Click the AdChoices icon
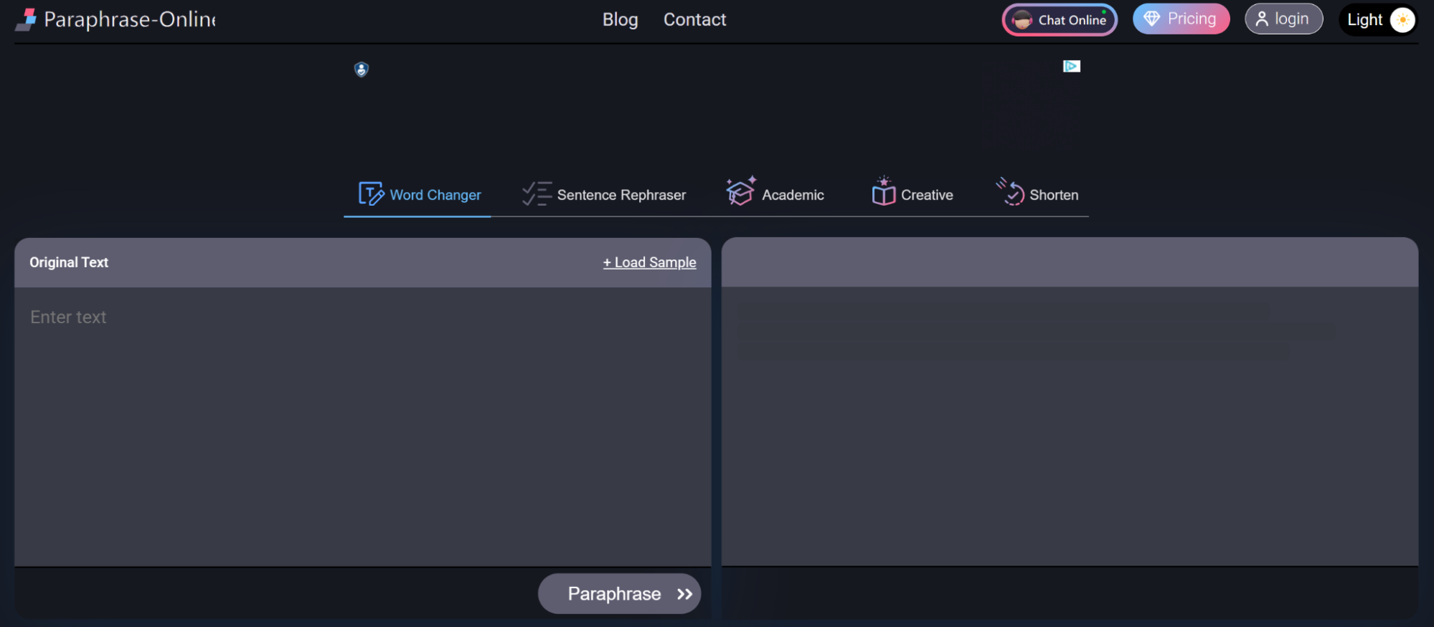Image resolution: width=1434 pixels, height=627 pixels. 1071,66
